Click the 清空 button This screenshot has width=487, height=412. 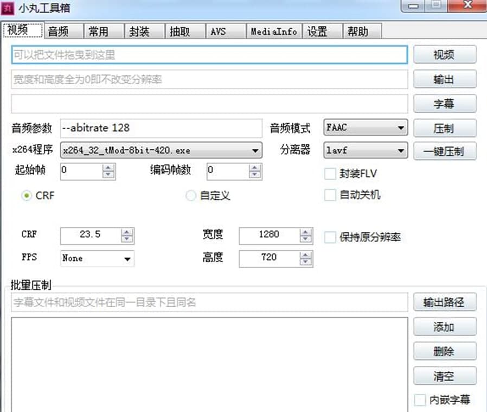coord(445,376)
